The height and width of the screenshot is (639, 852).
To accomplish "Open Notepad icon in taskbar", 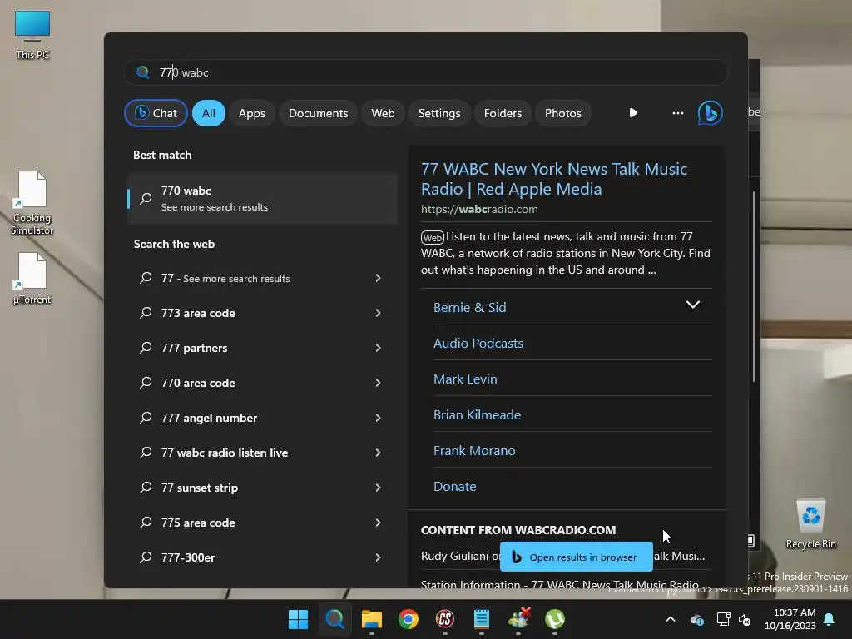I will pyautogui.click(x=482, y=619).
